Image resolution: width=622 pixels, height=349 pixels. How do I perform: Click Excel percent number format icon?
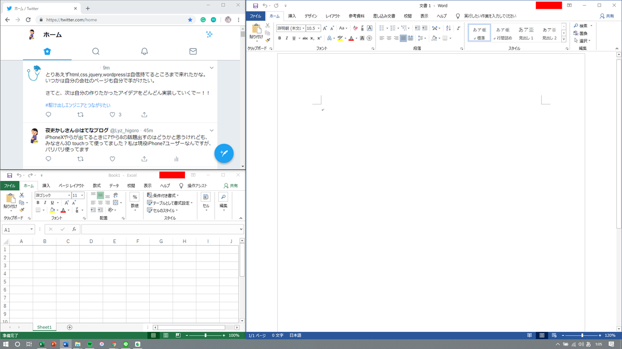pyautogui.click(x=134, y=197)
